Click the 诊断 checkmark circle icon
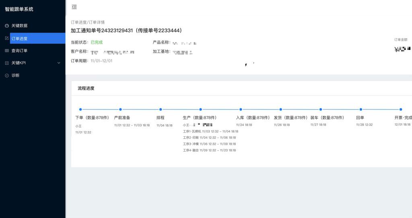Viewport: 412px width, 218px height. [6, 76]
